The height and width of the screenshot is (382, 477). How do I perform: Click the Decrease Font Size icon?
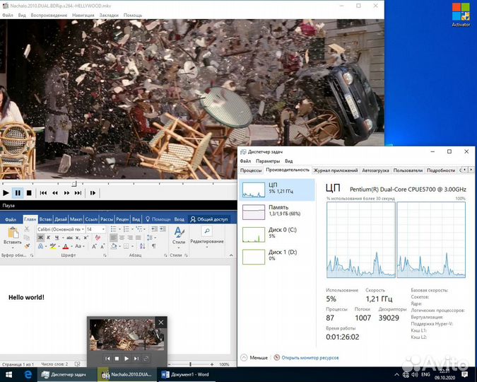click(x=103, y=246)
